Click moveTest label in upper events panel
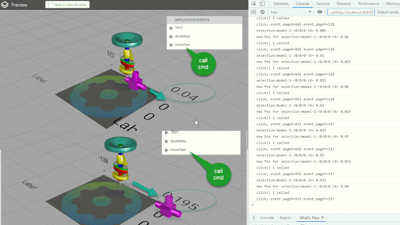 click(182, 44)
